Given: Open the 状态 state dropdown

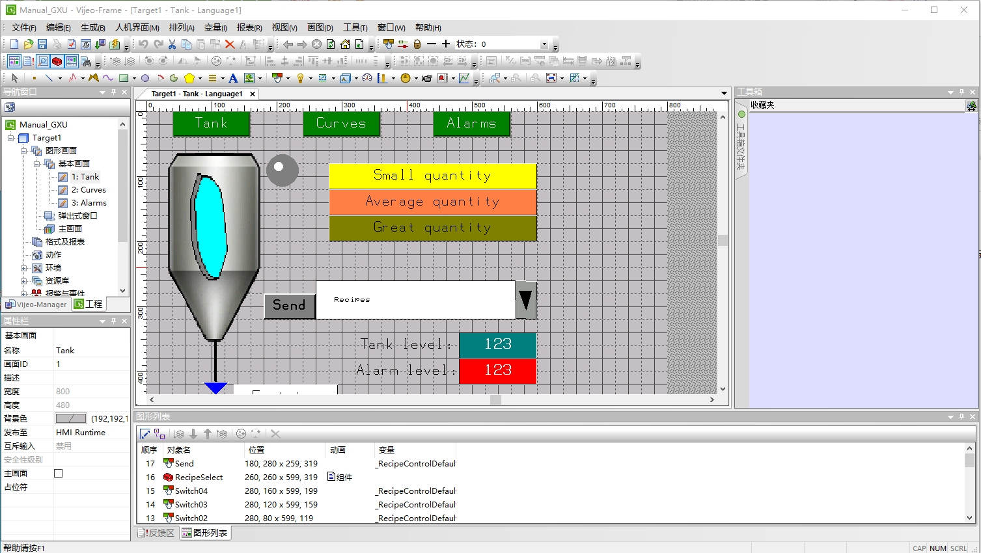Looking at the screenshot, I should point(544,44).
